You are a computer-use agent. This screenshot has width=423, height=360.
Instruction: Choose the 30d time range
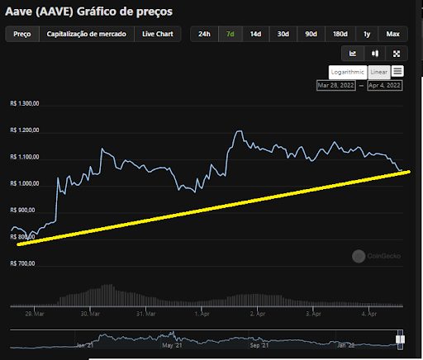coord(283,34)
